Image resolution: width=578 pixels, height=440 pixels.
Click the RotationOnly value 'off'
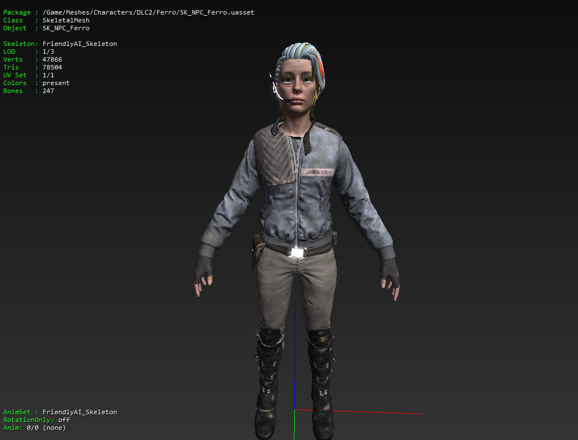click(x=64, y=420)
